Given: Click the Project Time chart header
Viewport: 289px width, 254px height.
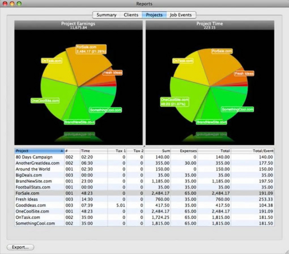Looking at the screenshot, I should [x=210, y=25].
